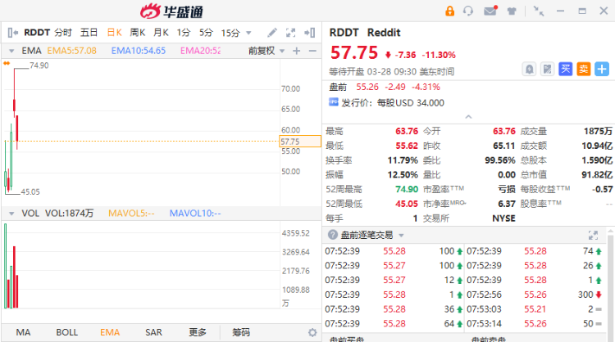Click the orange sell button

coord(583,70)
